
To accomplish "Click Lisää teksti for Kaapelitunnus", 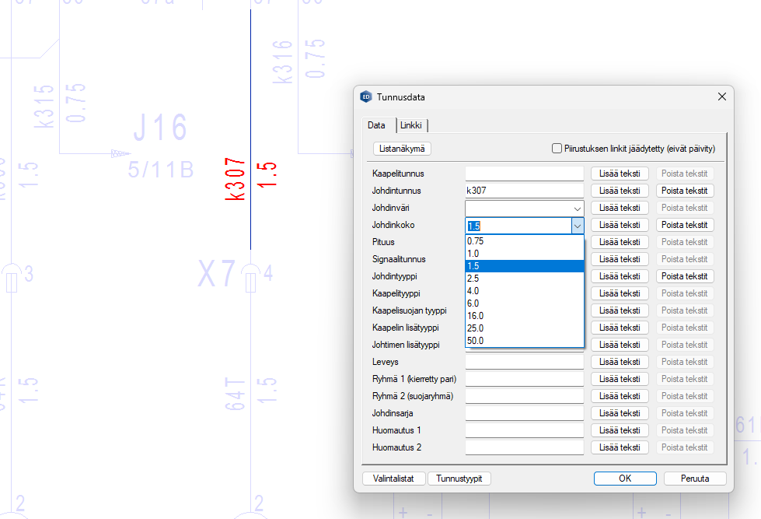I will [x=620, y=174].
